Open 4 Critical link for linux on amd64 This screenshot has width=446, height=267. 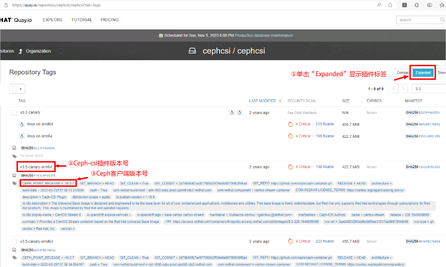[303, 124]
